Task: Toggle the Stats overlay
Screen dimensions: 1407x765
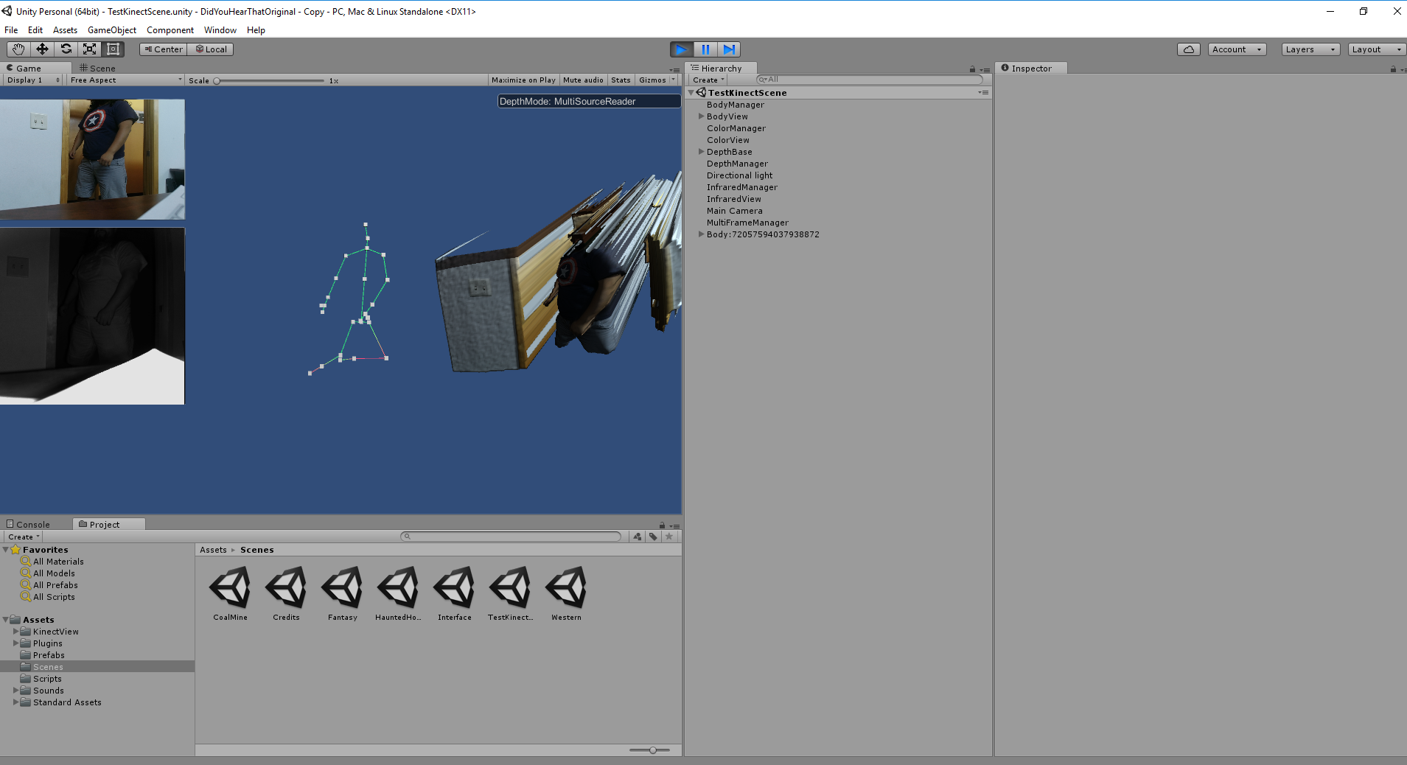Action: click(x=621, y=80)
